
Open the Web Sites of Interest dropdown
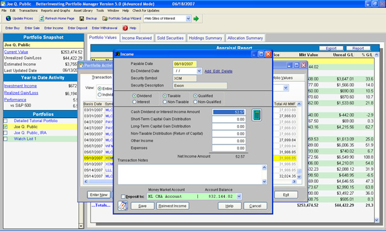click(x=188, y=19)
